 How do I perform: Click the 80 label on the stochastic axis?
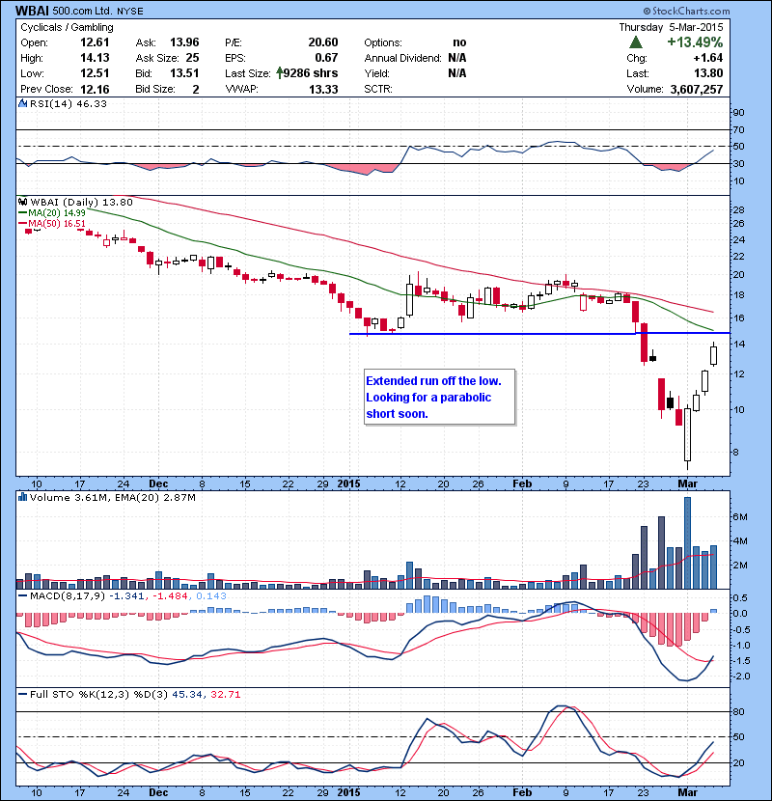point(738,711)
